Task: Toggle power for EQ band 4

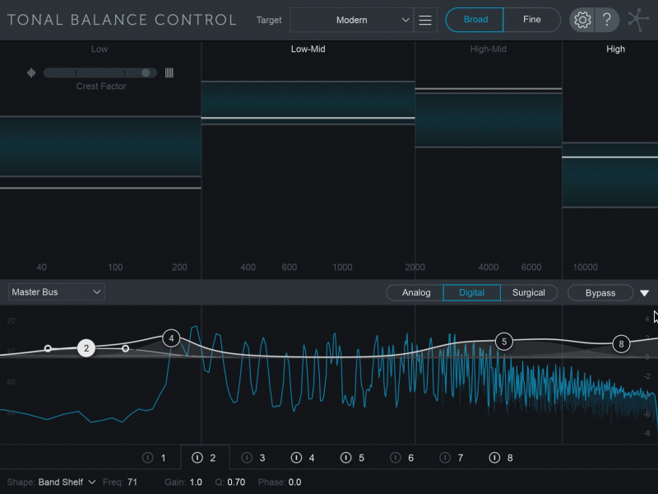Action: click(x=296, y=458)
